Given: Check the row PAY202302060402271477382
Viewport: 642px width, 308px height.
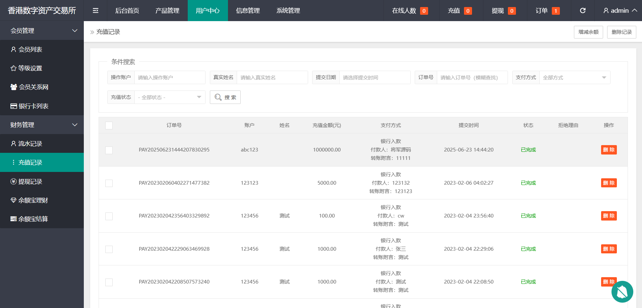Looking at the screenshot, I should coord(109,183).
